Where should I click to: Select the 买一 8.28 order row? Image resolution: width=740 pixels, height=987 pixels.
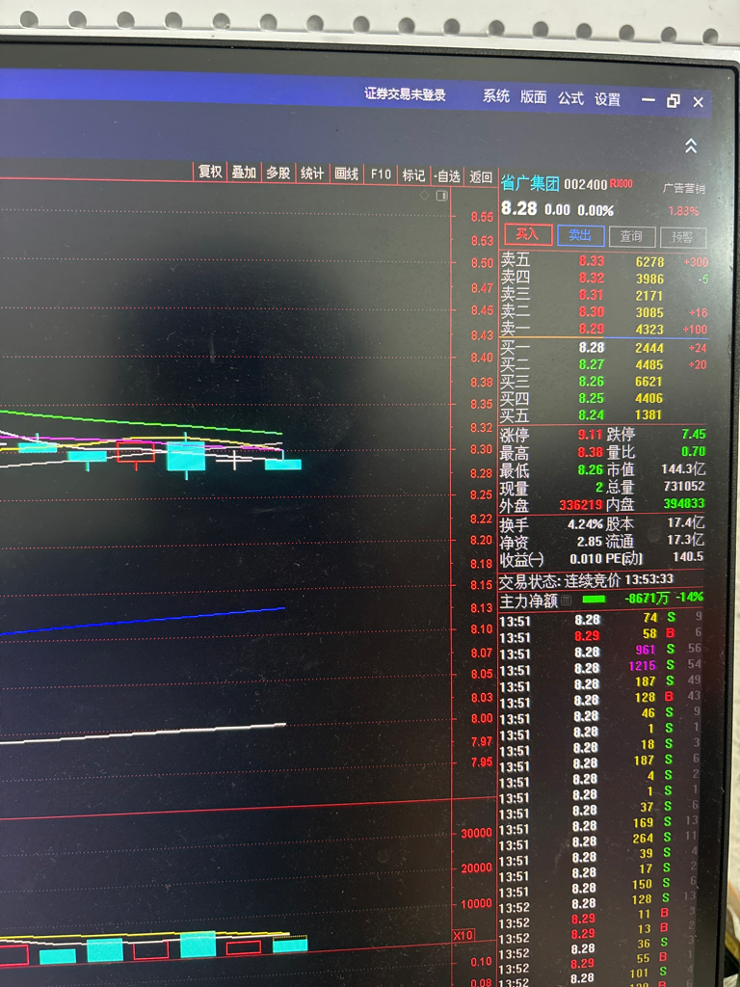tap(604, 347)
